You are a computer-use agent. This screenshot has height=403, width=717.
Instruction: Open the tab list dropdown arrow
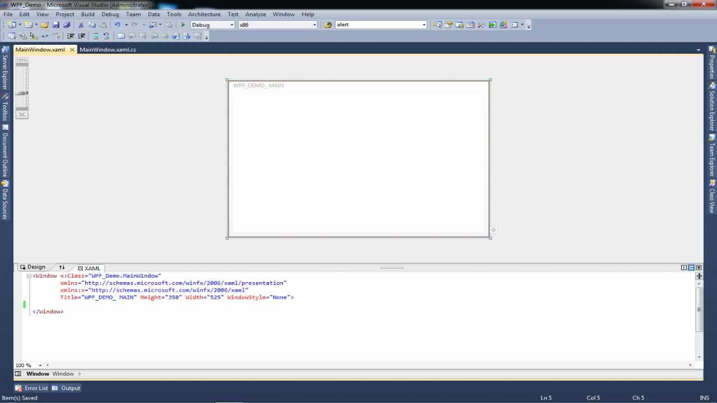click(x=698, y=50)
